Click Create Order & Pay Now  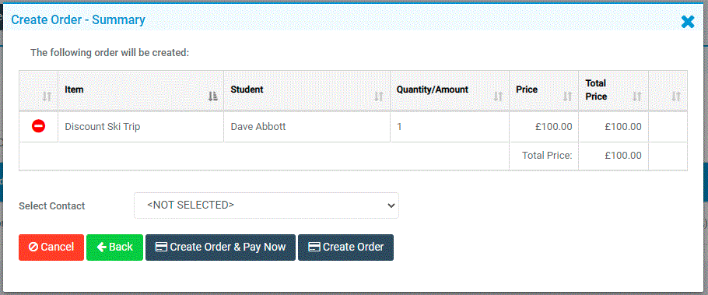pos(220,247)
